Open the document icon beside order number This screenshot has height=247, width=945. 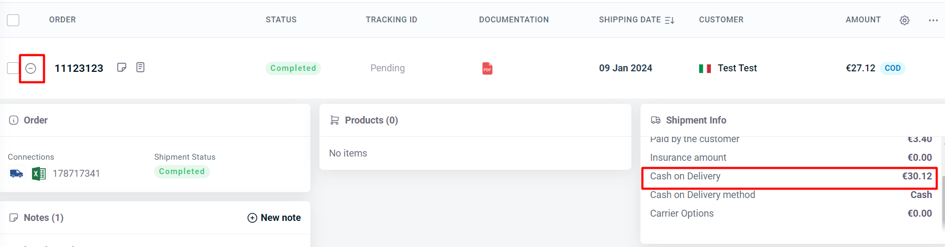(140, 68)
